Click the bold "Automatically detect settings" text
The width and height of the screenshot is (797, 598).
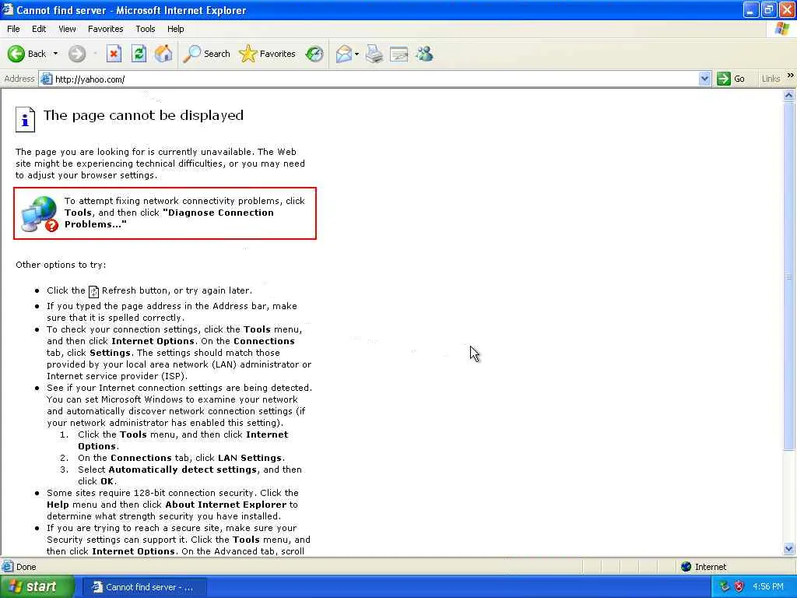coord(182,470)
